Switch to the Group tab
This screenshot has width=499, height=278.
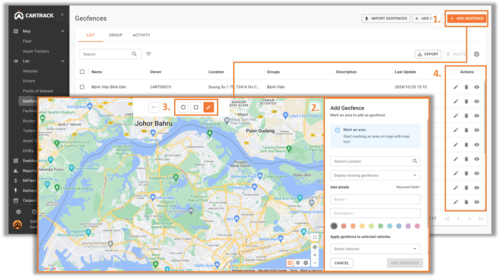tap(116, 35)
